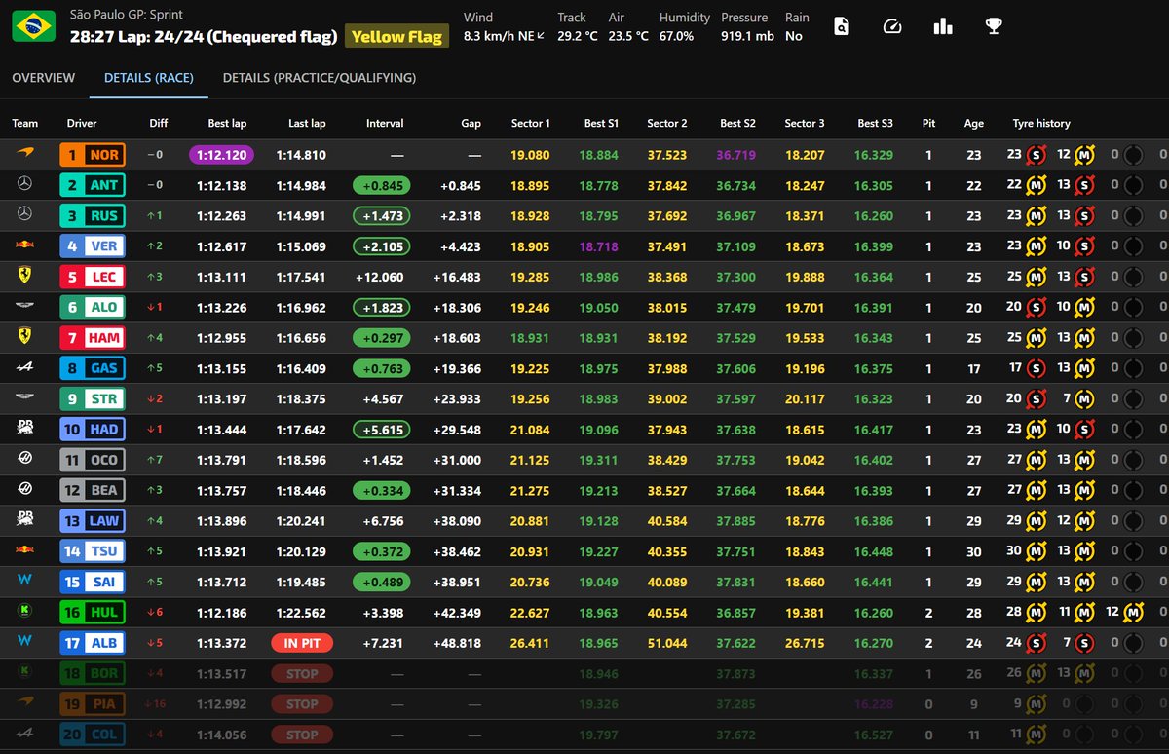1169x754 pixels.
Task: Click last lap 1:22.562 for HUL
Action: point(301,612)
